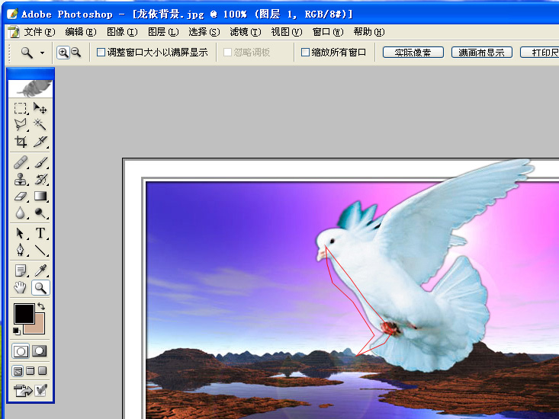
Task: Open the 帮助(H) menu
Action: pos(369,32)
